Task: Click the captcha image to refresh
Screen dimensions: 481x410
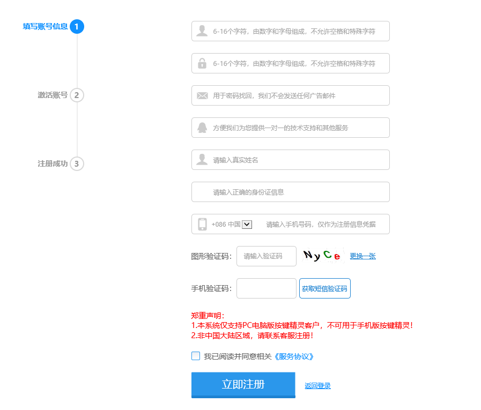Action: [x=322, y=256]
